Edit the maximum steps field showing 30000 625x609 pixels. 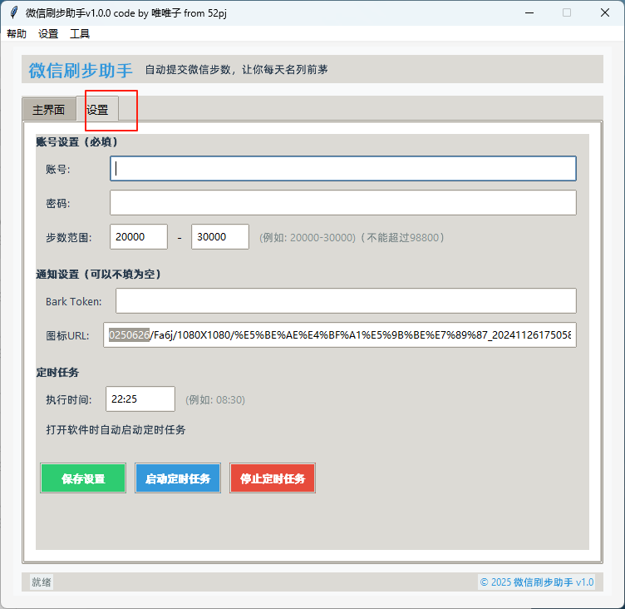click(220, 236)
